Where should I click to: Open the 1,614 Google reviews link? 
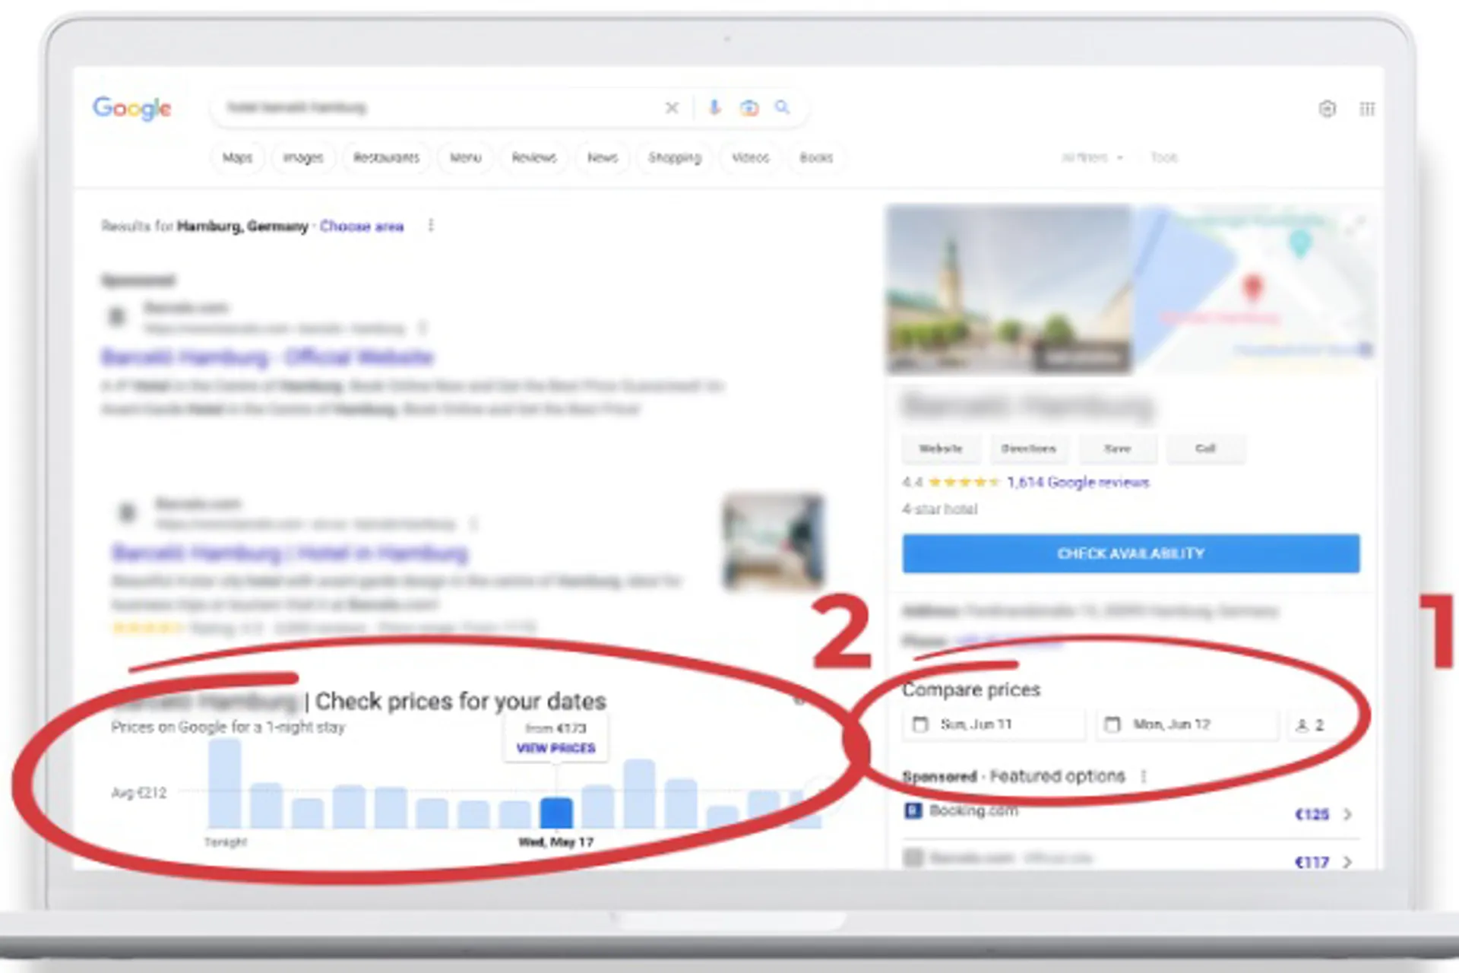tap(1078, 482)
